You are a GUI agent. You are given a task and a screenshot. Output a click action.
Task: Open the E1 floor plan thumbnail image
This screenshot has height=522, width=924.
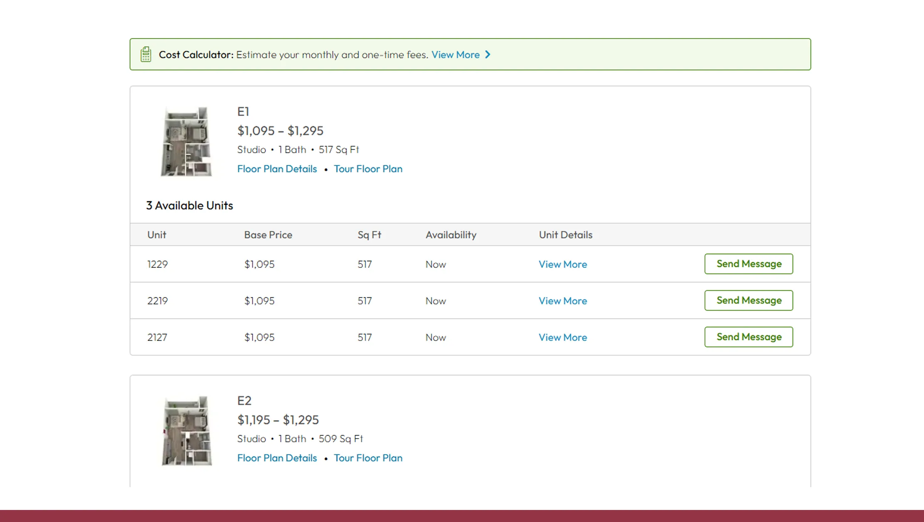[x=186, y=141]
